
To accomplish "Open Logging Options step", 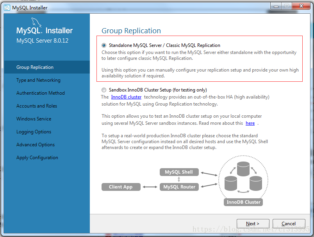I will click(34, 132).
